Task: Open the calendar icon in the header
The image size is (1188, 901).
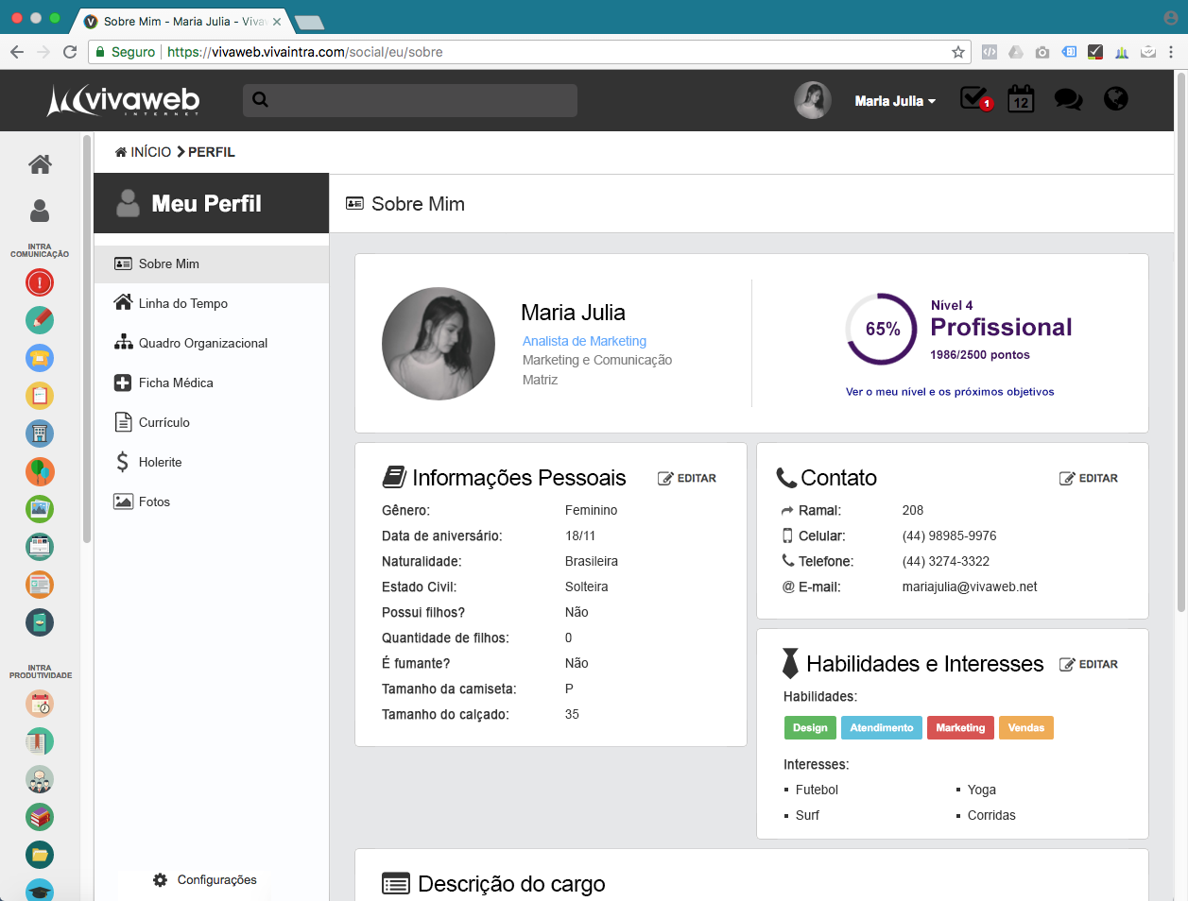Action: pos(1021,99)
